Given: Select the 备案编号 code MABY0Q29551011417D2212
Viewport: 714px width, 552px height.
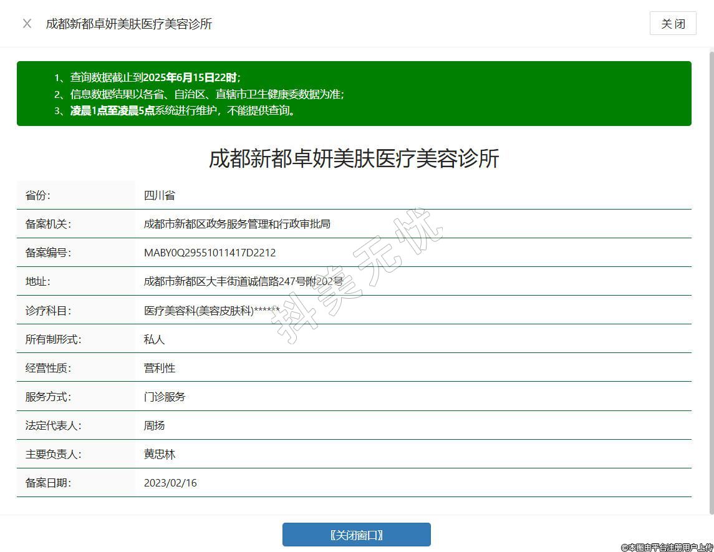Looking at the screenshot, I should click(210, 253).
